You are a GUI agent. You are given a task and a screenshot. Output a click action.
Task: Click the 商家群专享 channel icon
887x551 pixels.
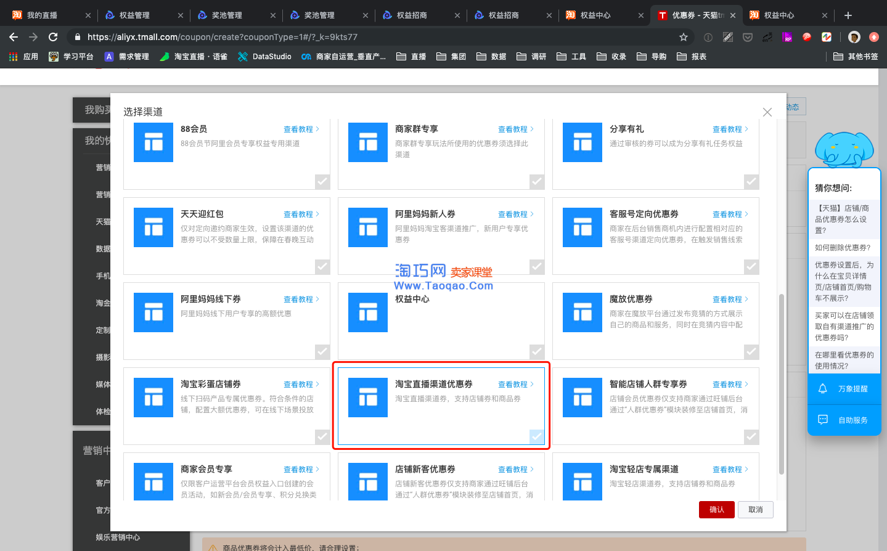click(x=368, y=142)
